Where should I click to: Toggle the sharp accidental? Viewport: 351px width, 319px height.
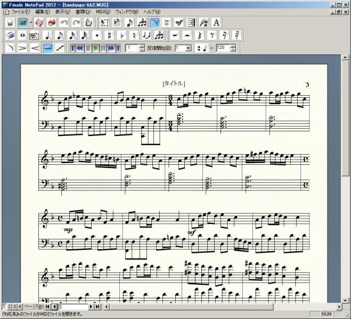109,35
